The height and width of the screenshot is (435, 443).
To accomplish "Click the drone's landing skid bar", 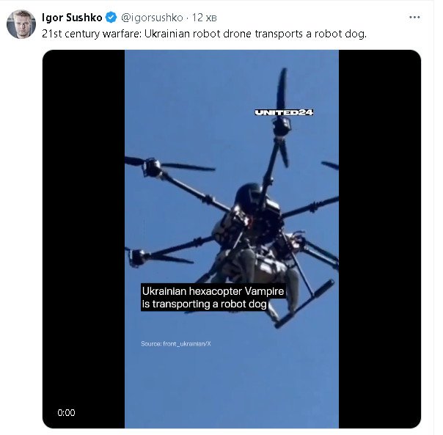I will point(304,304).
